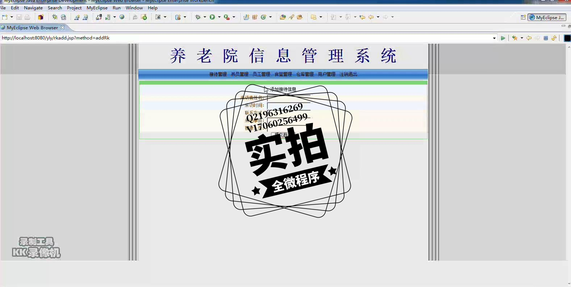Click the deploy server icon with arrows

[99, 17]
